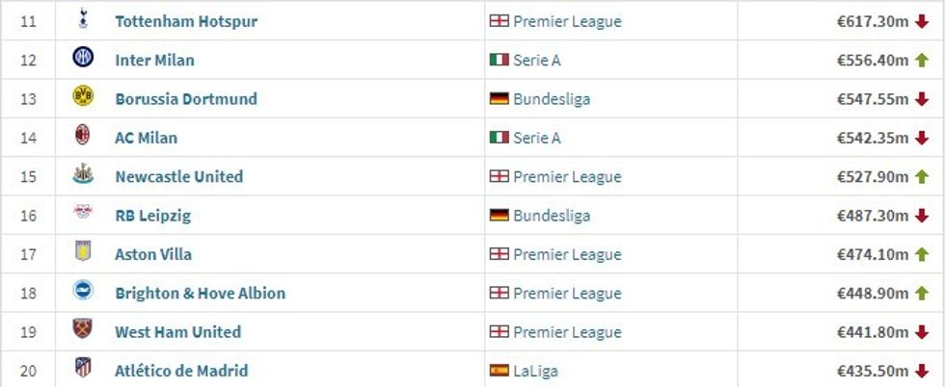
Task: Open the Borussia Dortmund club page
Action: pyautogui.click(x=186, y=99)
